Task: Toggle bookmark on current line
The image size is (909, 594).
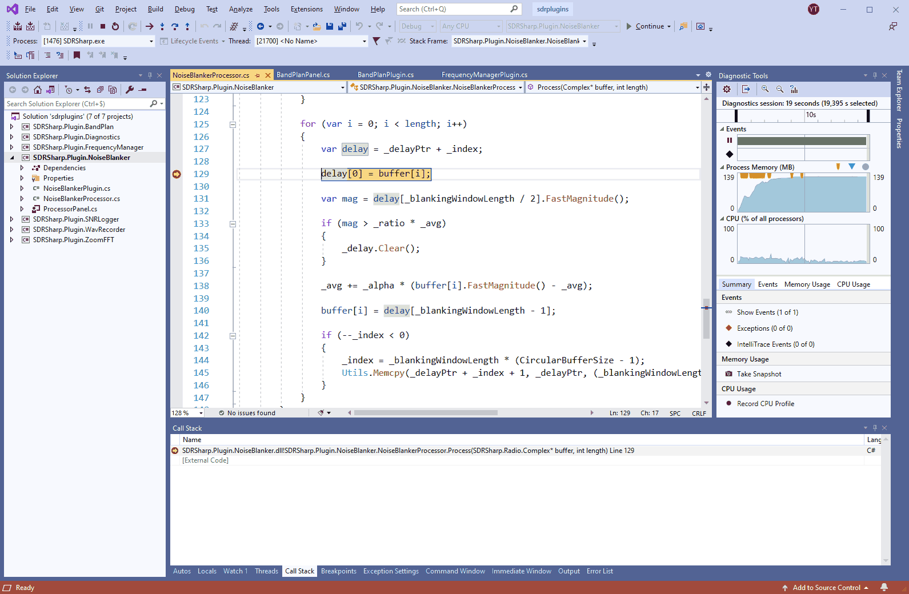Action: tap(77, 55)
